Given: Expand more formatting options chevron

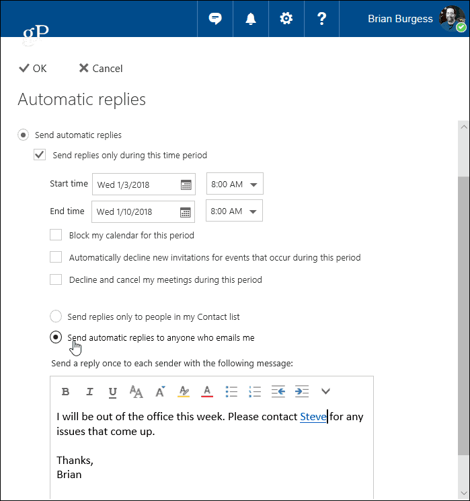Looking at the screenshot, I should tap(325, 391).
